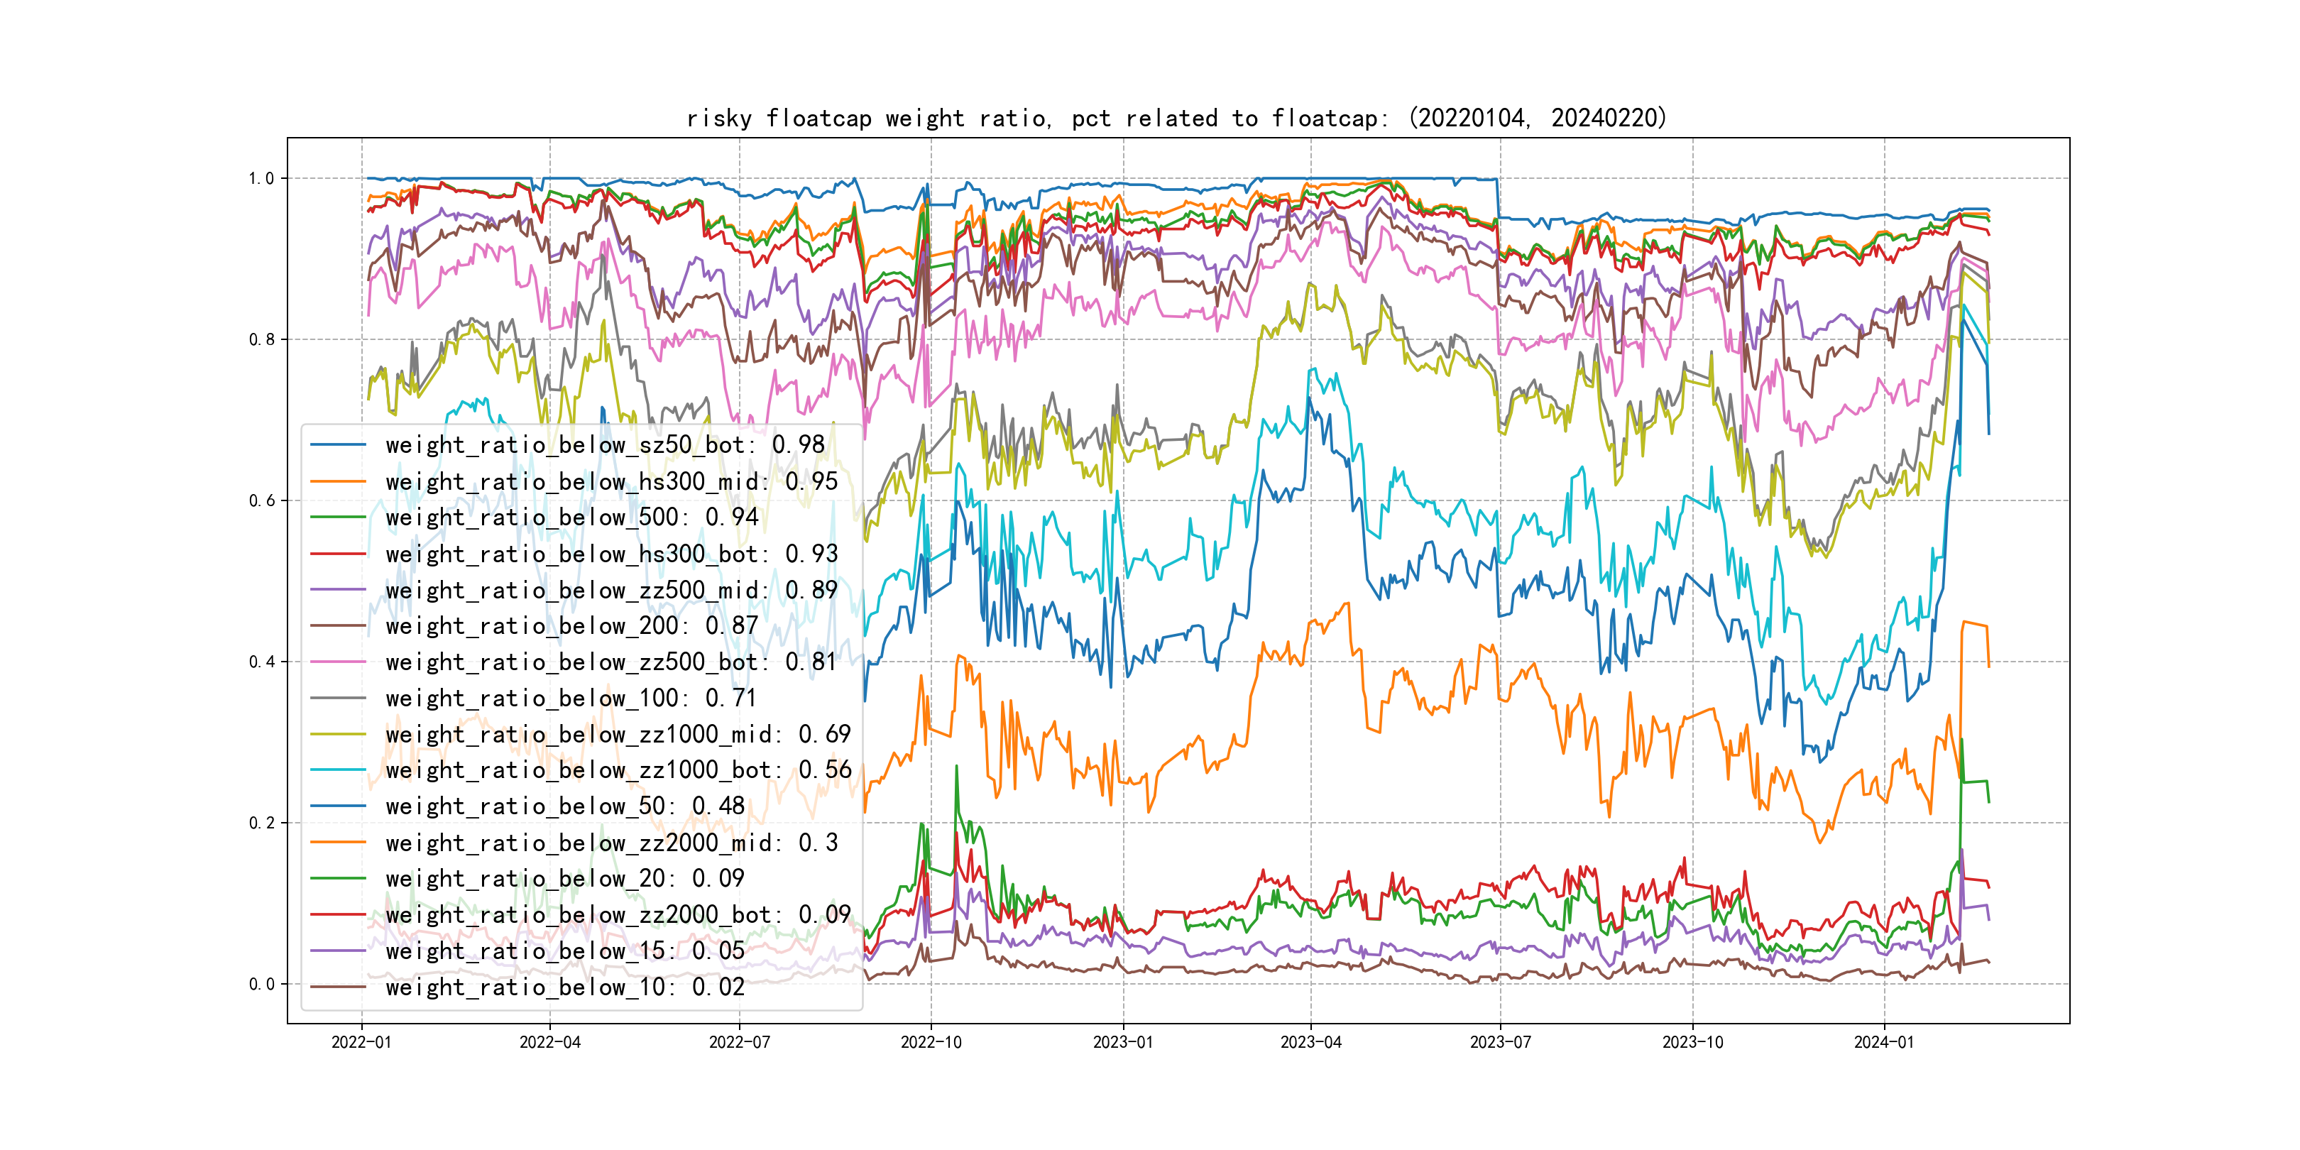2300x1150 pixels.
Task: Click the 0.2 y-axis tick label
Action: pos(262,823)
